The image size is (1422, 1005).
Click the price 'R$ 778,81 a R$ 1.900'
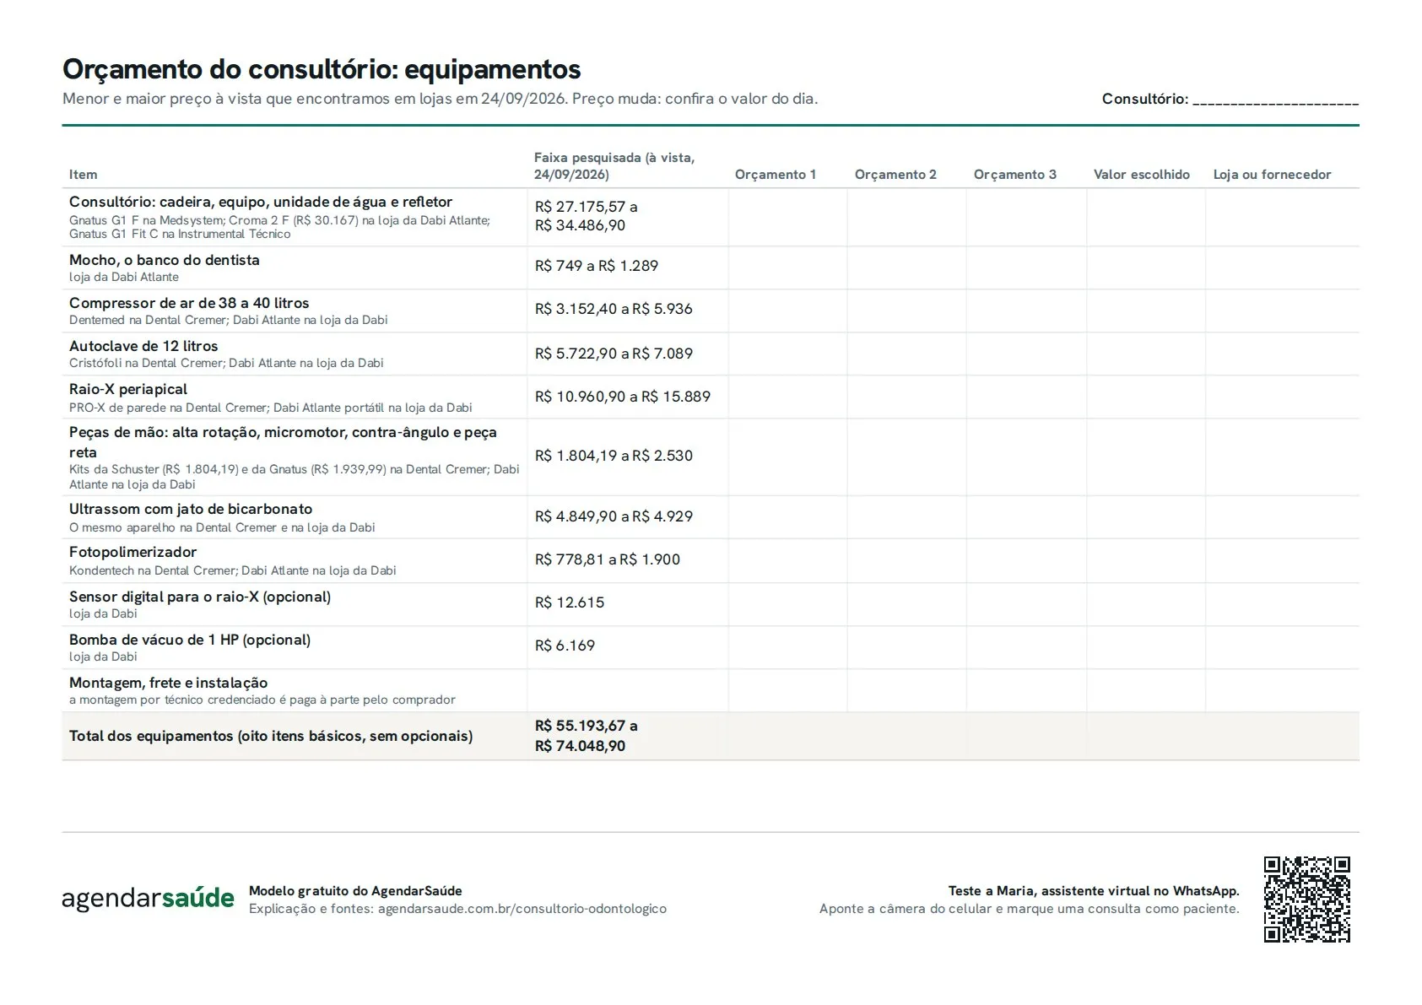[x=608, y=559]
